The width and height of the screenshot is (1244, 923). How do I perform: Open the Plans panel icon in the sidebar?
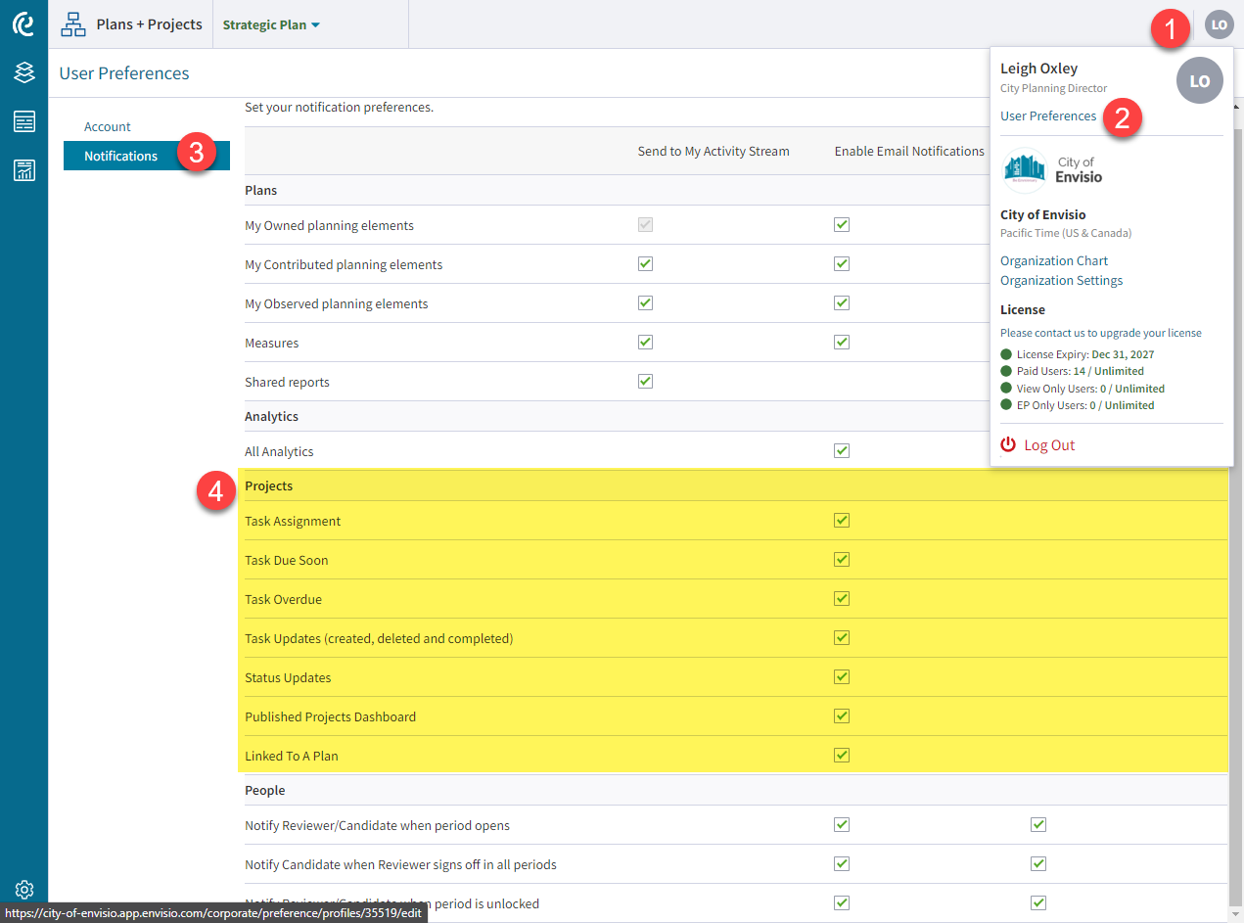click(23, 72)
